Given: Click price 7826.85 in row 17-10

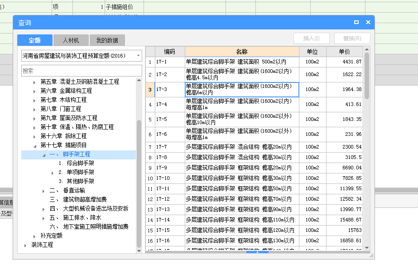Looking at the screenshot, I should 345,178.
